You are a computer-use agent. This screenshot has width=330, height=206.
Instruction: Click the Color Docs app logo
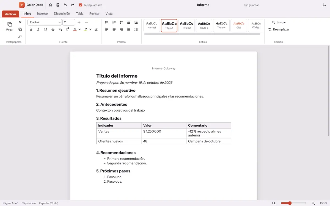coord(22,5)
